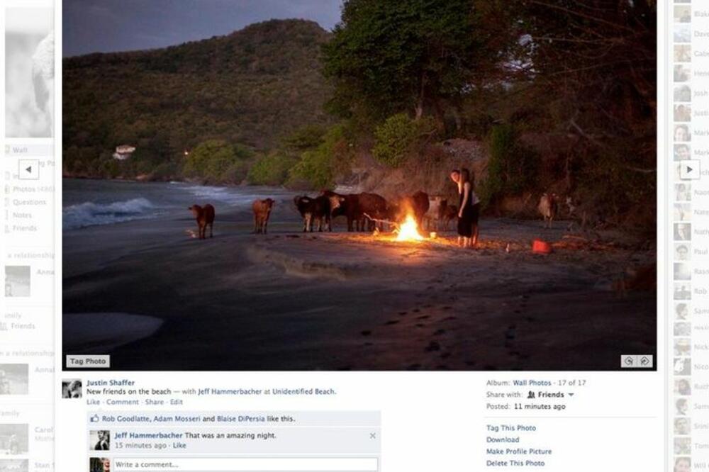This screenshot has width=709, height=472.
Task: Select the next-photo icon below the image
Action: point(644,361)
